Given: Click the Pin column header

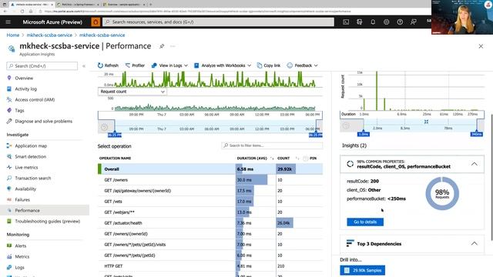Looking at the screenshot, I should 314,159.
